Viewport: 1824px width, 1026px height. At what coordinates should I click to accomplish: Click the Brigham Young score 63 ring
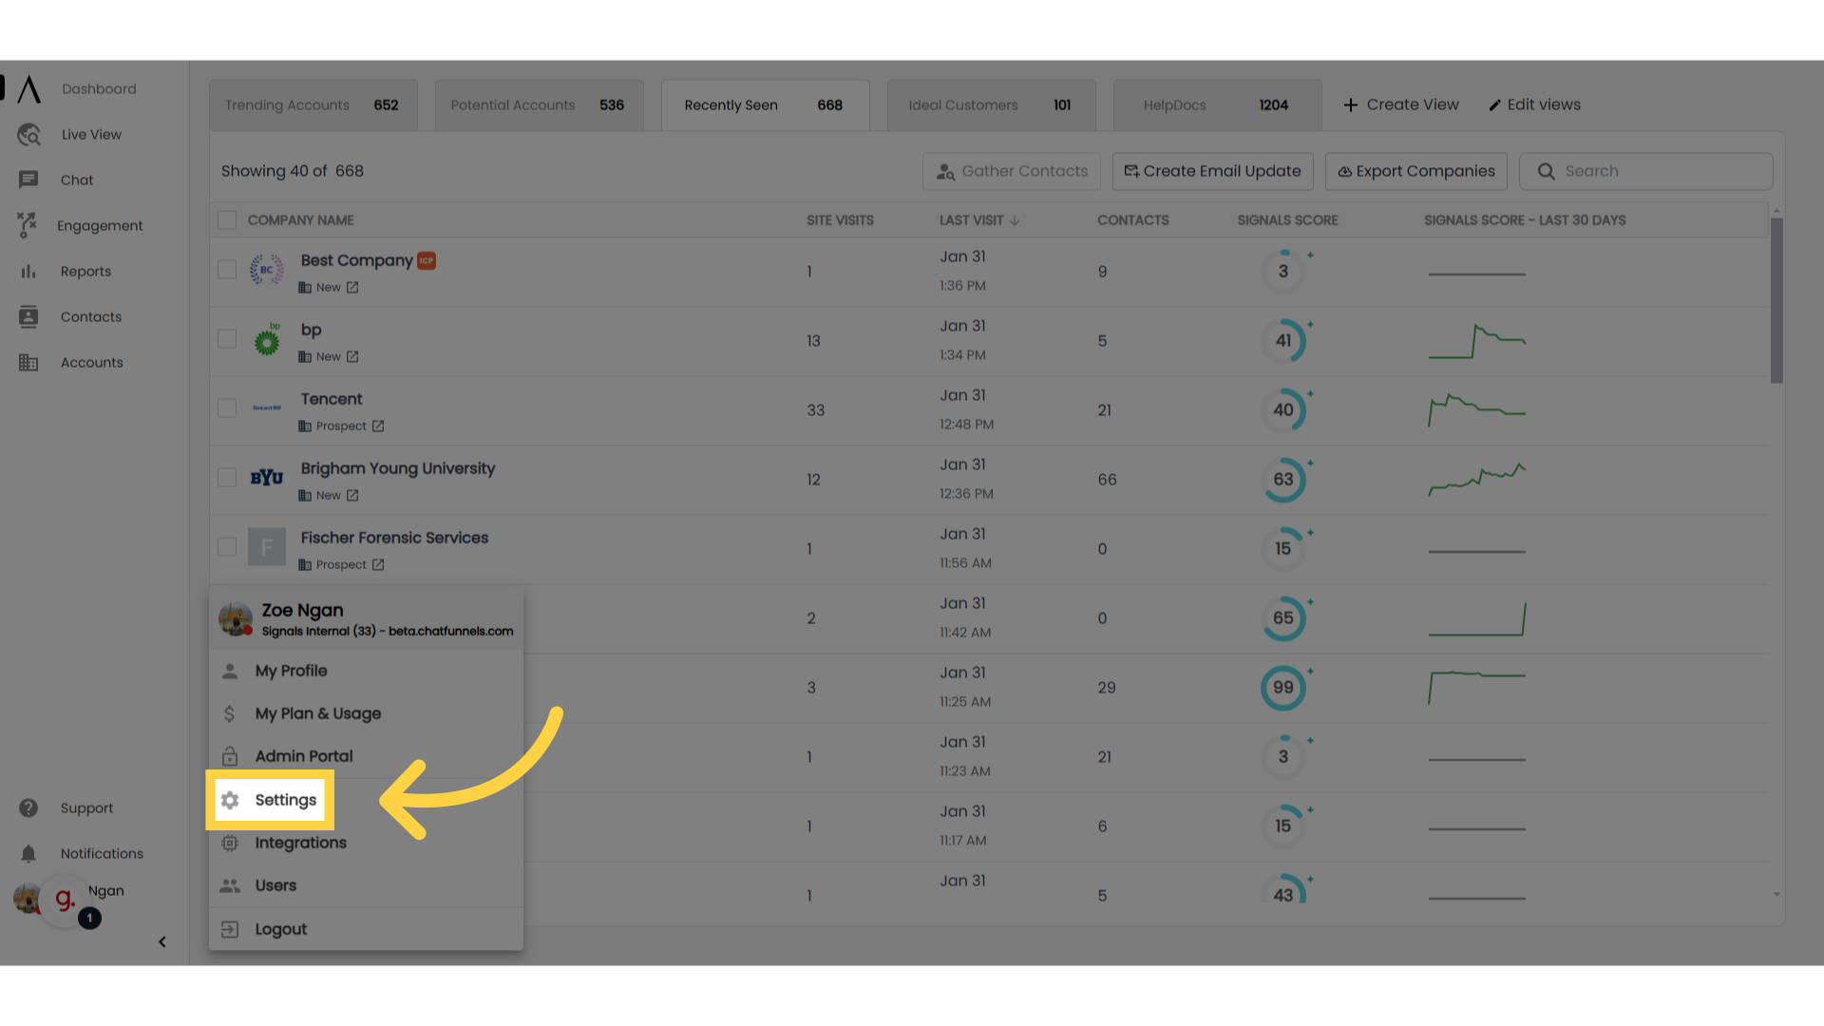point(1283,480)
